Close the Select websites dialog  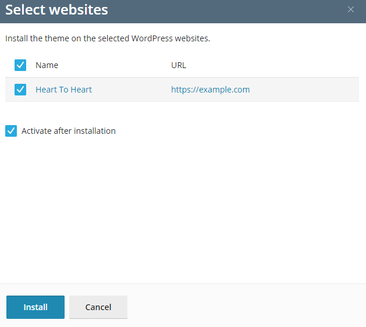tap(350, 9)
